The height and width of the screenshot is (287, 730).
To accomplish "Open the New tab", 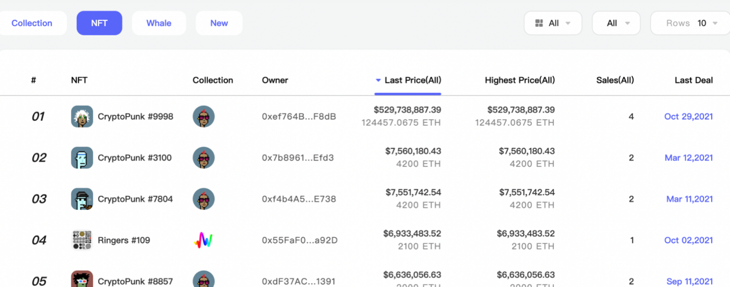I will (x=219, y=23).
